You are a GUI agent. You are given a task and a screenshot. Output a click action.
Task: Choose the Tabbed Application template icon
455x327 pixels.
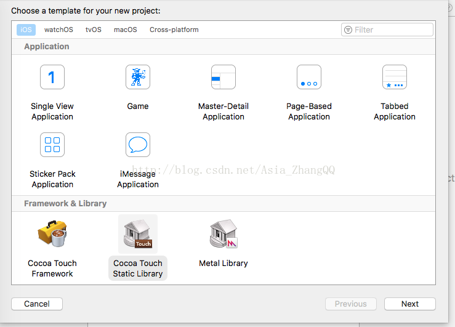(395, 77)
